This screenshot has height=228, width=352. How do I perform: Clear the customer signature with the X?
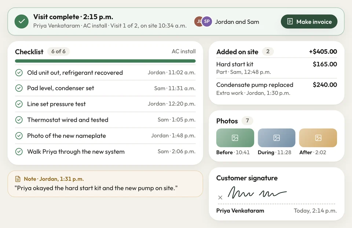click(x=220, y=198)
